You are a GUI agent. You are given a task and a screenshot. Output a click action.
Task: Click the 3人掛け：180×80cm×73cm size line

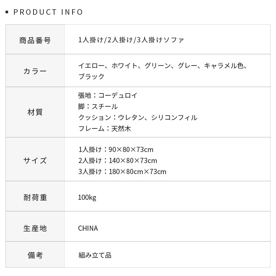point(122,171)
